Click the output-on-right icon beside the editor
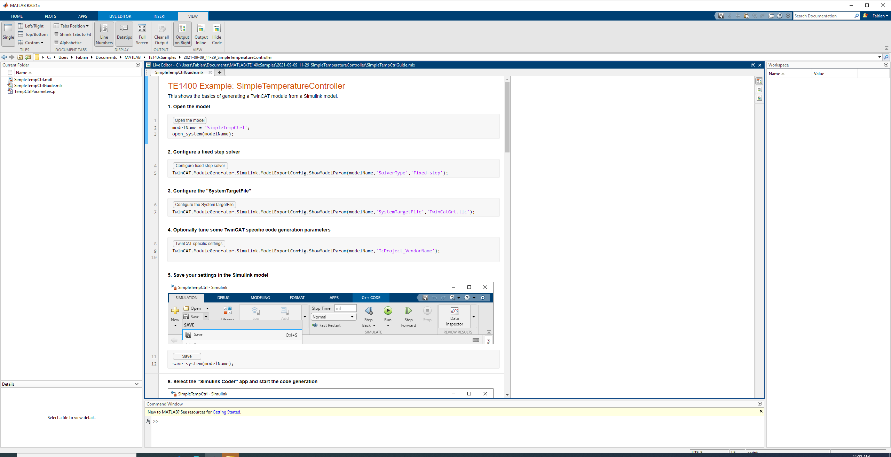The image size is (891, 457). pyautogui.click(x=759, y=81)
